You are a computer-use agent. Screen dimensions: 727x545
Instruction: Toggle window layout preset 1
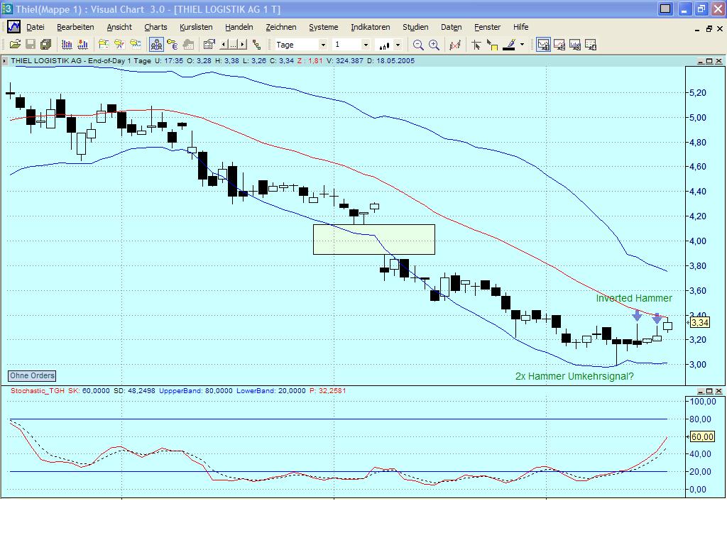click(x=542, y=44)
